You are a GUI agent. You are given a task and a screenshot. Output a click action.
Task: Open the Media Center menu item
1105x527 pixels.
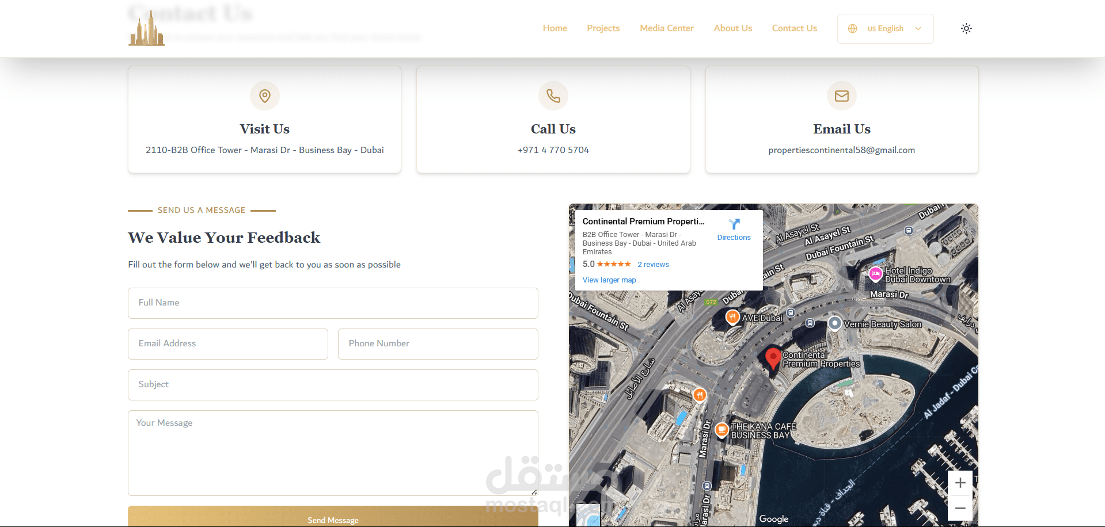[666, 28]
